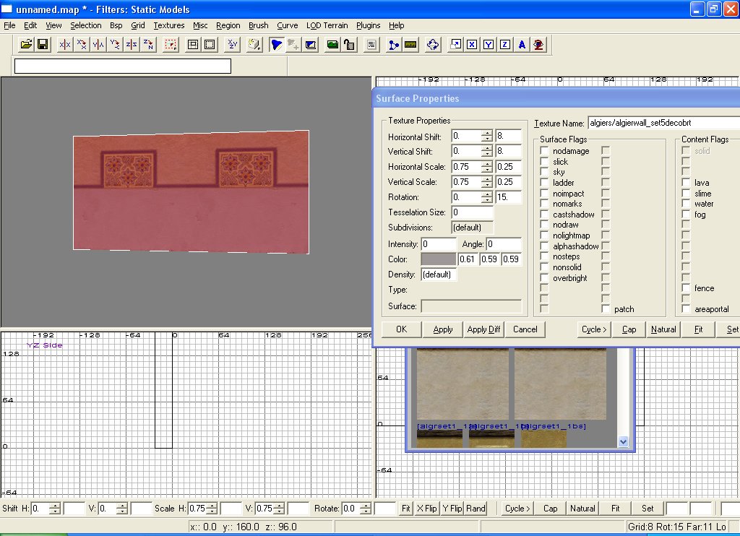
Task: Adjust the Rotation spinner in Surface Properties
Action: pos(487,197)
